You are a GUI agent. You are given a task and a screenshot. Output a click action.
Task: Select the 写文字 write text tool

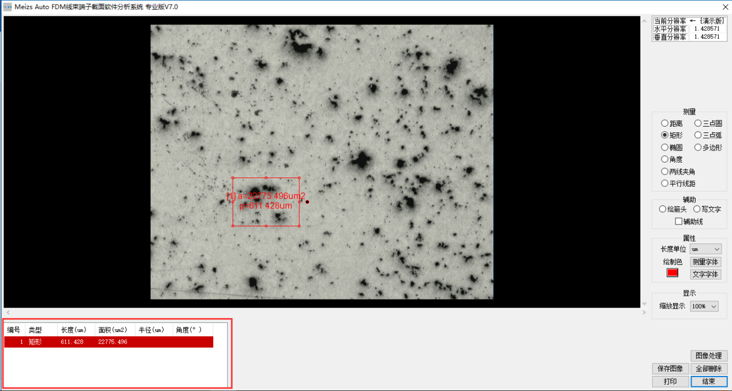pos(697,209)
